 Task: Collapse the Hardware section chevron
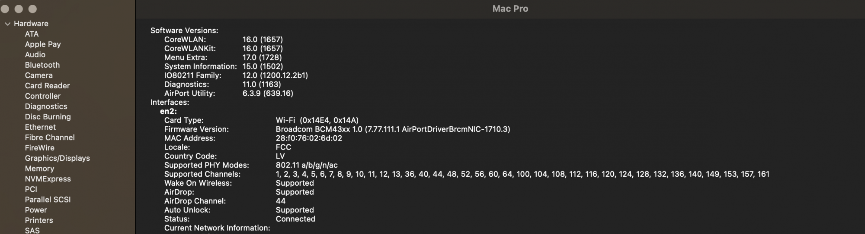coord(7,24)
